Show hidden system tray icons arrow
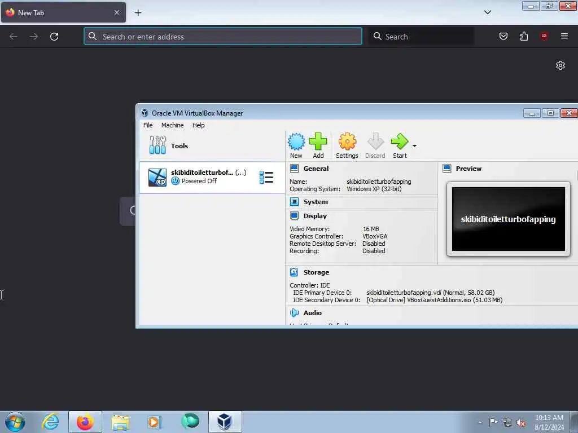Viewport: 578px width, 433px height. [480, 422]
